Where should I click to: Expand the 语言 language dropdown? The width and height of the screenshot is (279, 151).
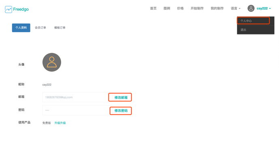pyautogui.click(x=236, y=9)
